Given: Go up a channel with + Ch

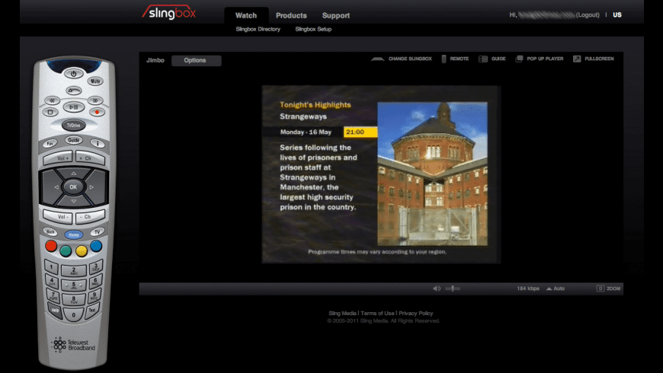Looking at the screenshot, I should 89,158.
